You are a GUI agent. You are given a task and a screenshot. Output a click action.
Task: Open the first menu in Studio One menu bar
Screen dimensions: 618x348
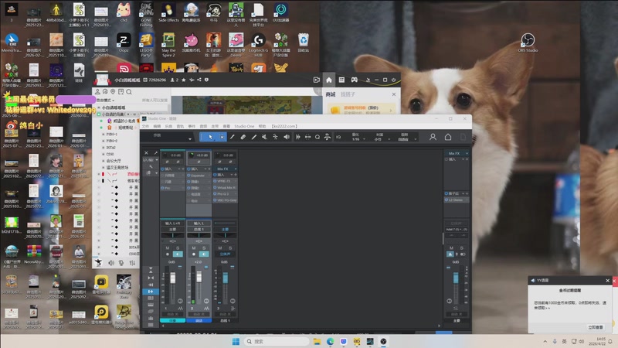click(144, 126)
